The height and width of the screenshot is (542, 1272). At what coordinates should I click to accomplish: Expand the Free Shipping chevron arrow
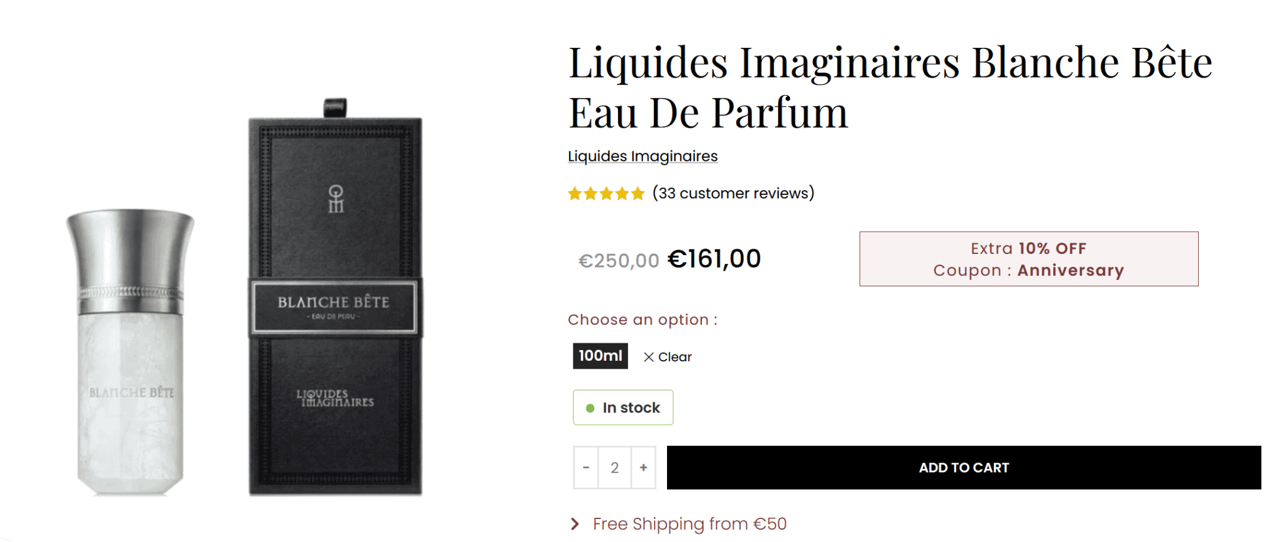[575, 524]
